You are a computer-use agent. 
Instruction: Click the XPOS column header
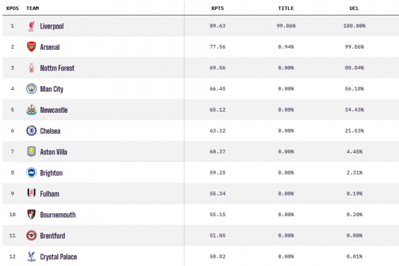coord(11,9)
